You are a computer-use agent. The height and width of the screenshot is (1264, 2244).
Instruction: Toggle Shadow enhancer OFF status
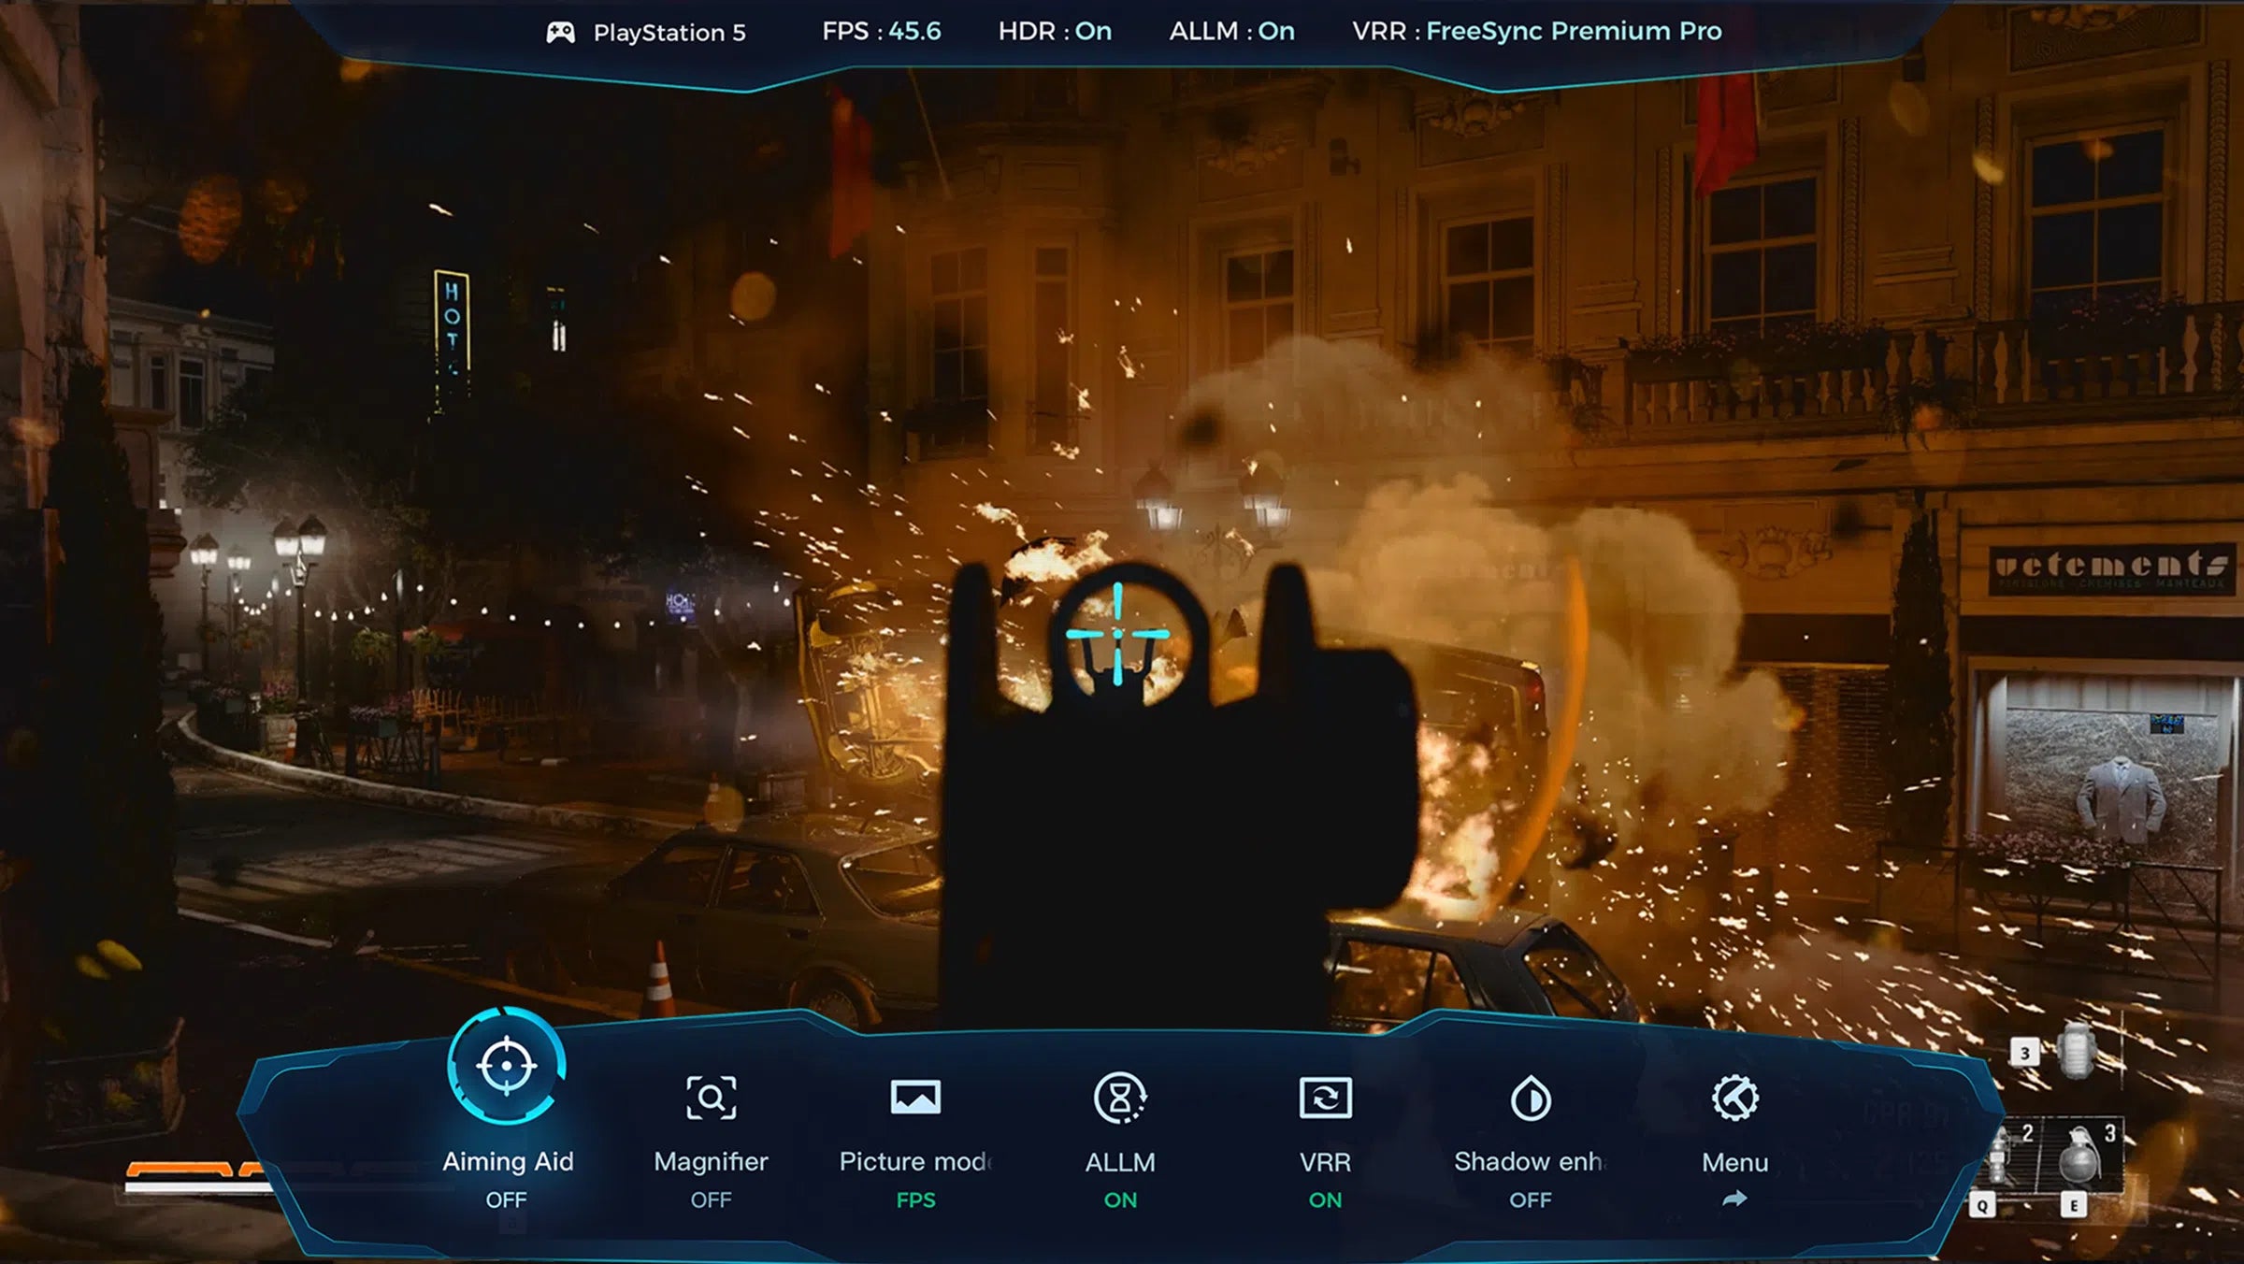coord(1531,1199)
